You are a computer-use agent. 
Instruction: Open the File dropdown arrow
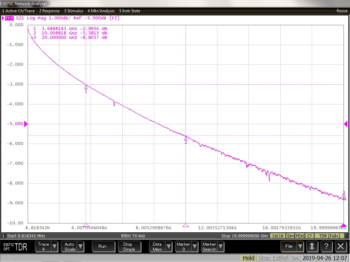pos(300,246)
